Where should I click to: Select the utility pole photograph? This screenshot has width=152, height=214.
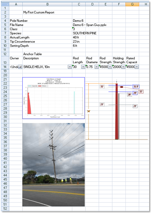(x=53, y=165)
